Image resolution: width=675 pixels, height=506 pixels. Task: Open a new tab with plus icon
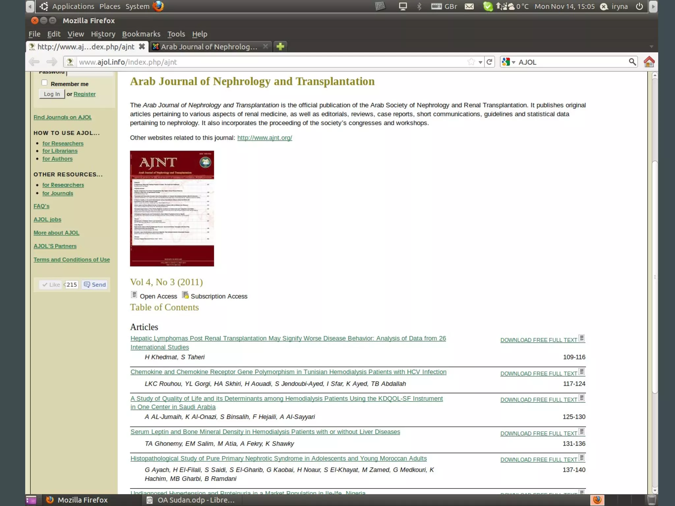tap(280, 47)
